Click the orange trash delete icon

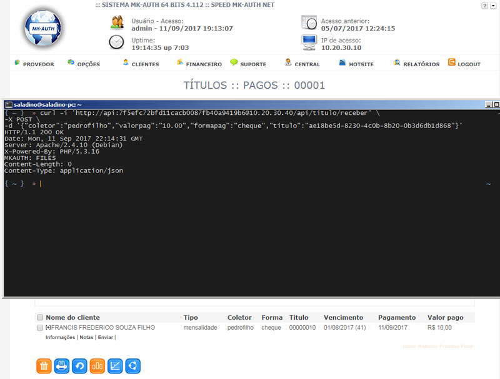[44, 366]
